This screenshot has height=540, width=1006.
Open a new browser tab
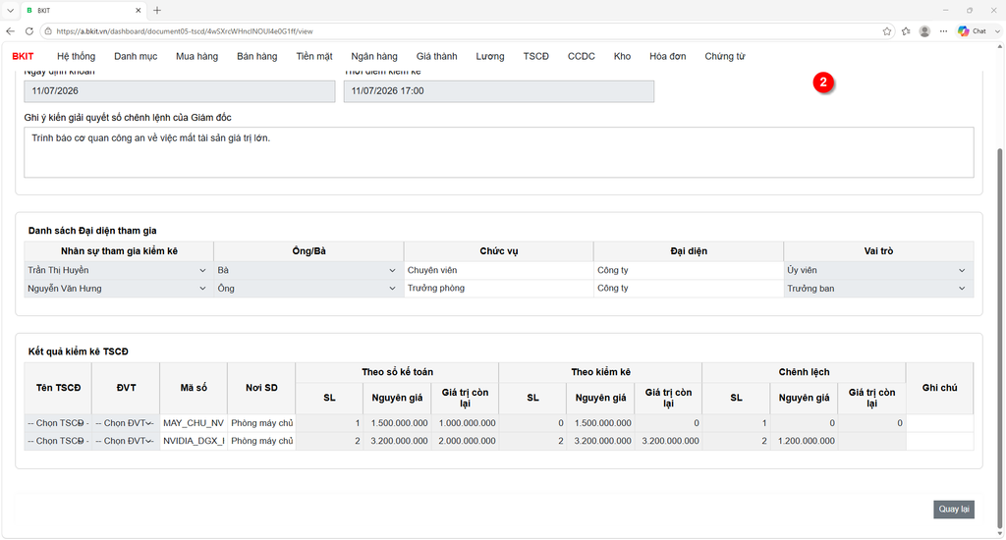(x=157, y=10)
